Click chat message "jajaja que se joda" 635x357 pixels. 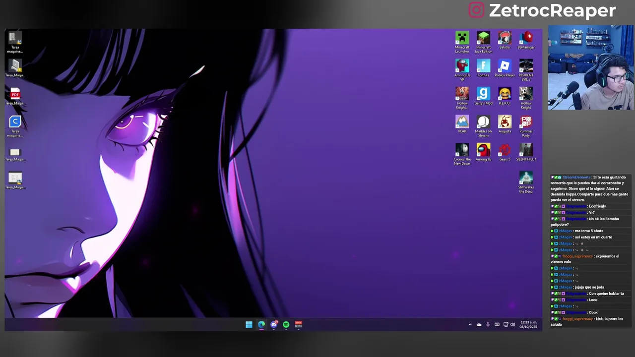[x=589, y=287]
